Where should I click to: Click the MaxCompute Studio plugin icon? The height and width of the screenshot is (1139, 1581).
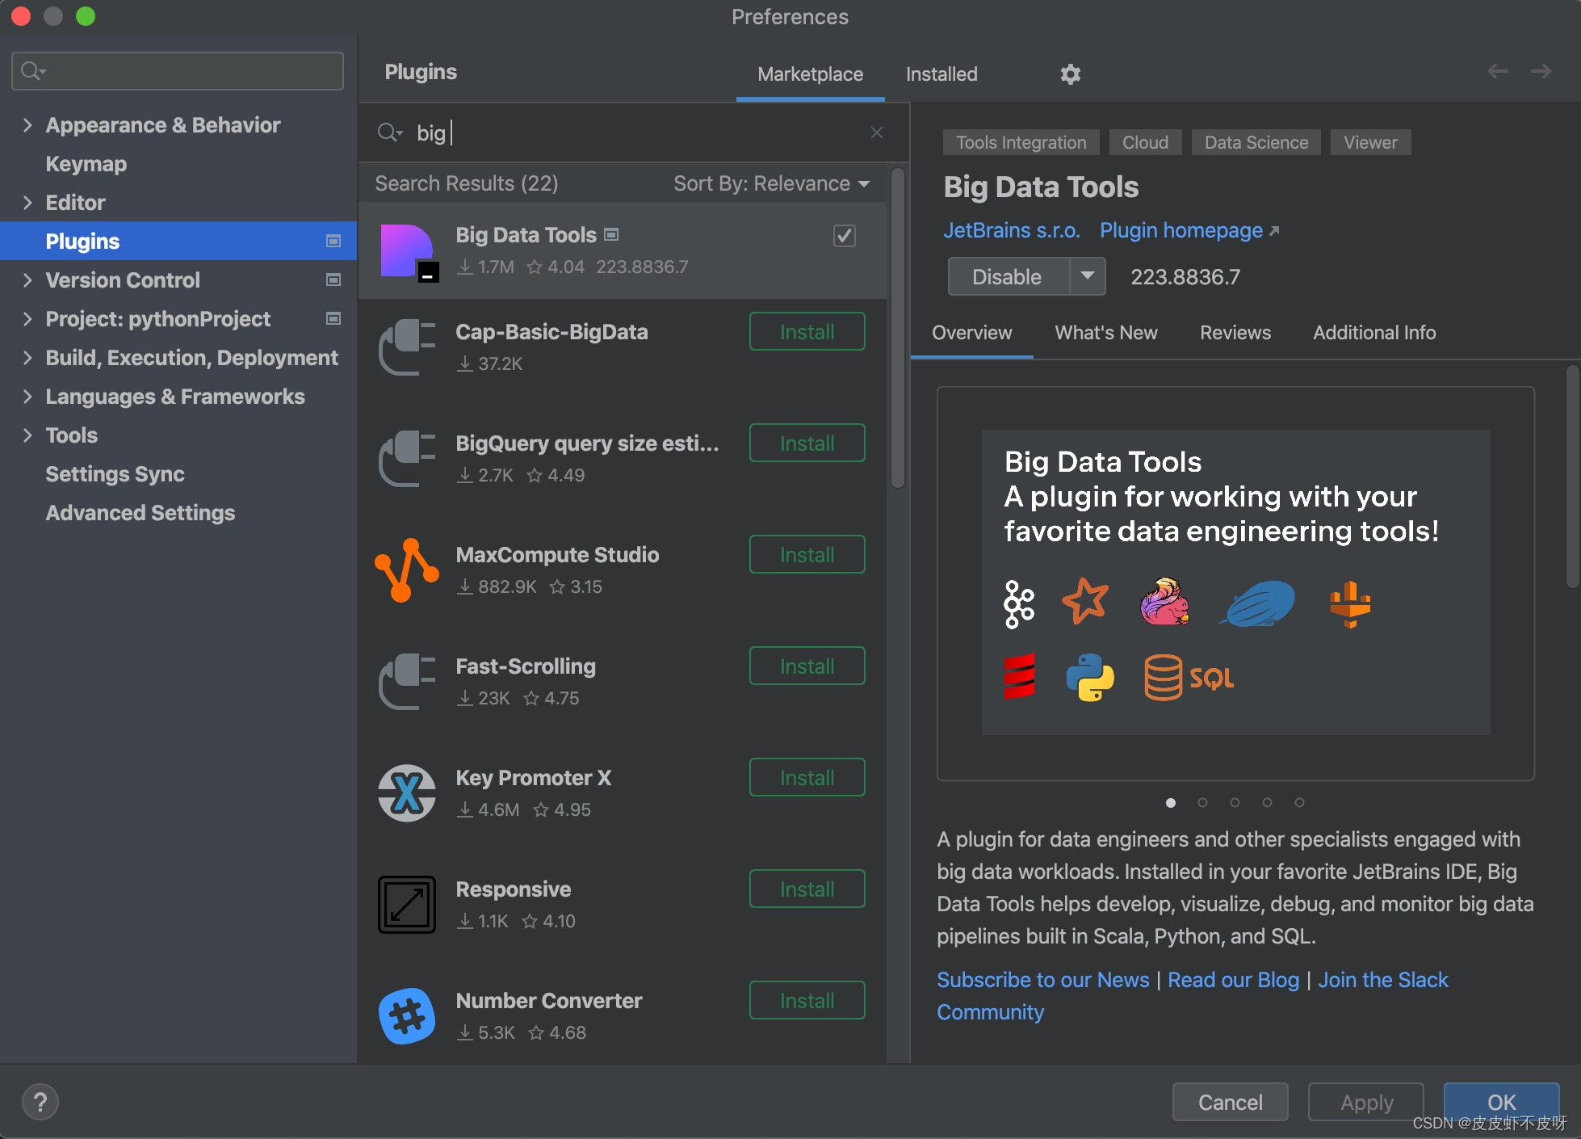click(x=407, y=570)
